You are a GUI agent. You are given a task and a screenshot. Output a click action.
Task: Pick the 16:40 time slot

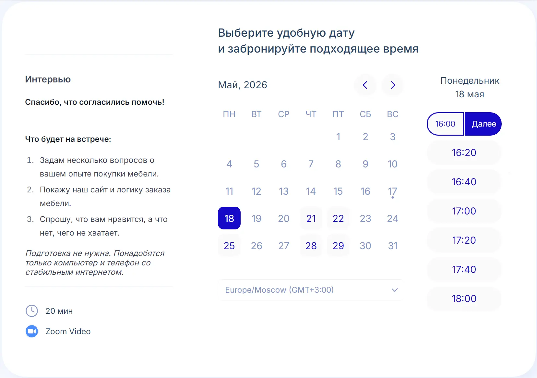click(x=464, y=182)
